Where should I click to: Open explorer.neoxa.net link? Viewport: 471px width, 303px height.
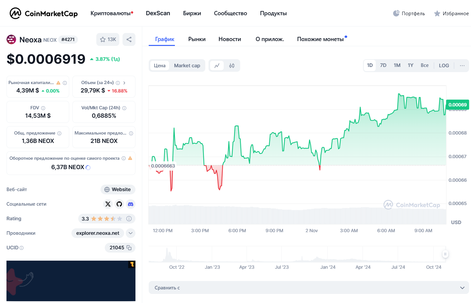tap(98, 233)
